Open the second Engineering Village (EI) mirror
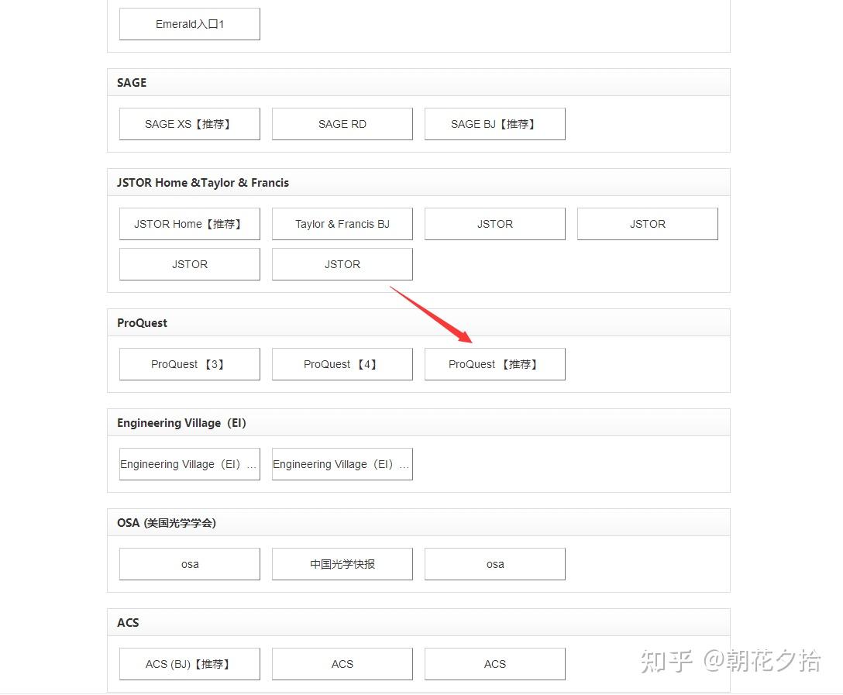Image resolution: width=843 pixels, height=695 pixels. pyautogui.click(x=342, y=464)
